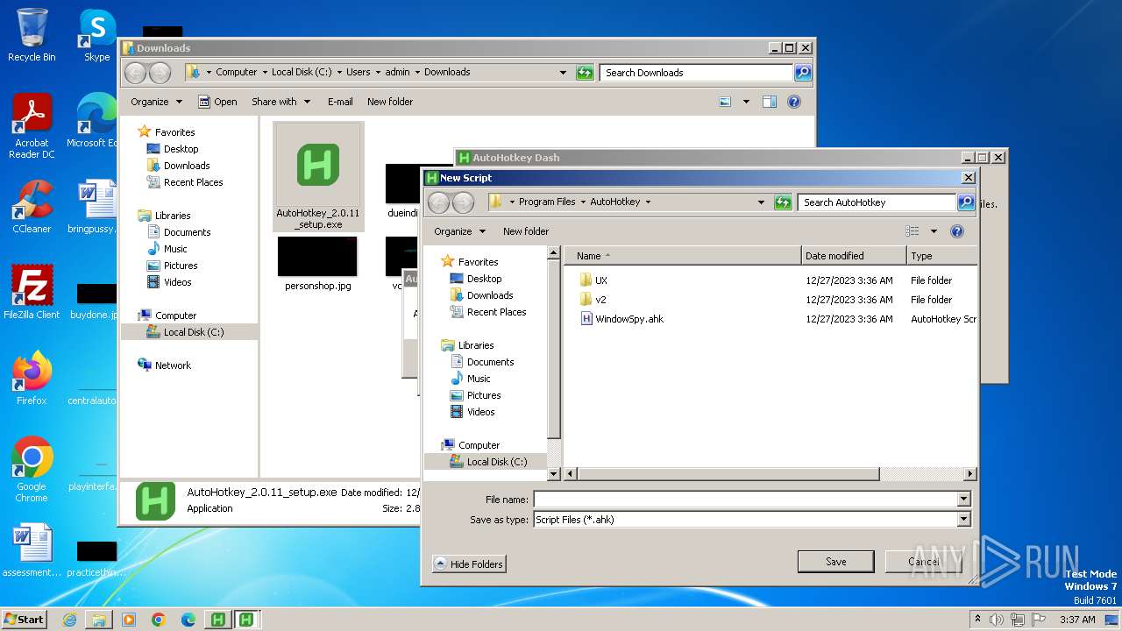Open Google Chrome desktop icon
Viewport: 1122px width, 631px height.
[x=32, y=469]
